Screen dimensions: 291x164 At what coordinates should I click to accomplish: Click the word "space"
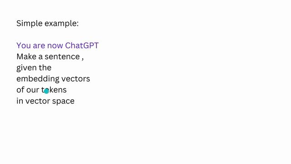pyautogui.click(x=63, y=102)
